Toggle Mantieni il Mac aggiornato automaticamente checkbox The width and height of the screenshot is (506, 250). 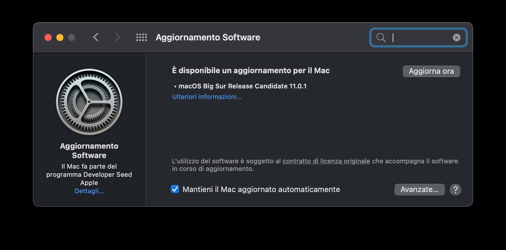pos(175,189)
